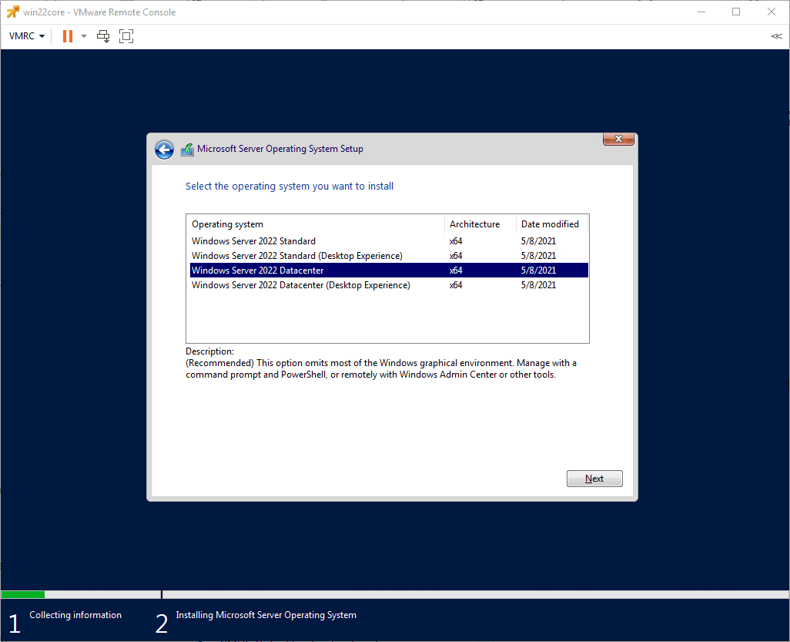Screen dimensions: 790x642
Task: Enter full screen mode for the console
Action: [126, 35]
